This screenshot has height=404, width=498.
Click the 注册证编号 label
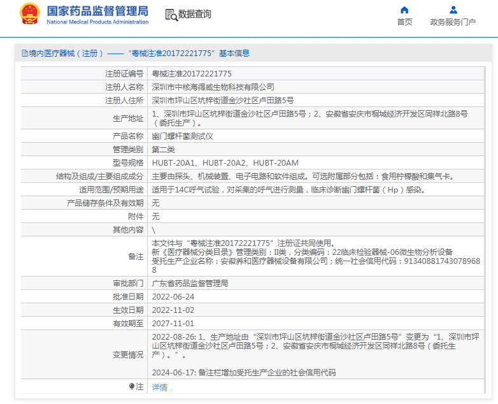tap(124, 74)
